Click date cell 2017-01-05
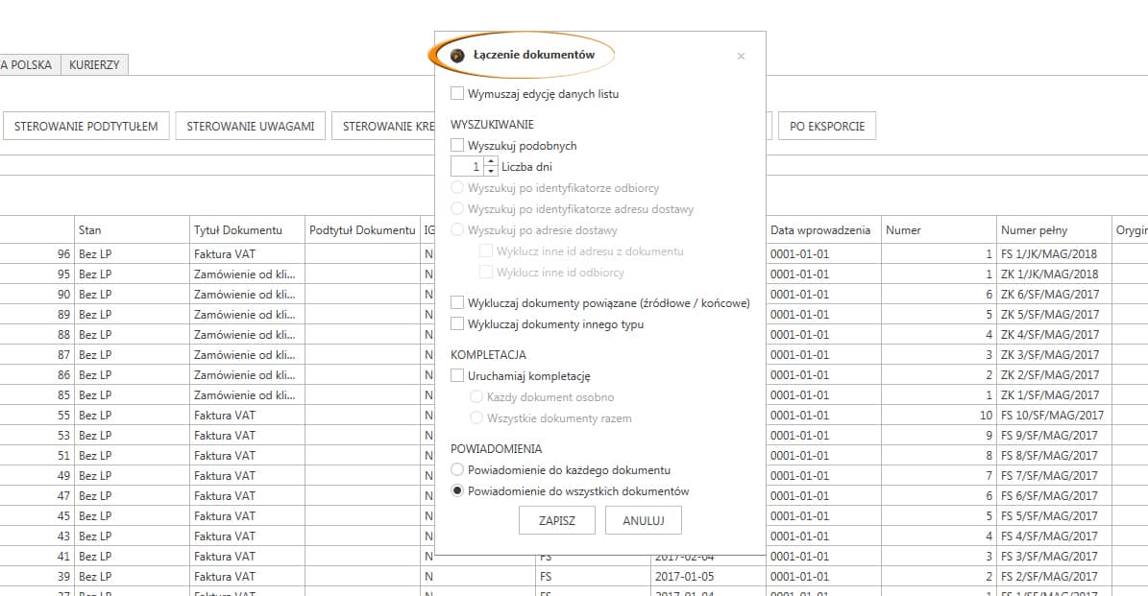The width and height of the screenshot is (1148, 596). 708,576
